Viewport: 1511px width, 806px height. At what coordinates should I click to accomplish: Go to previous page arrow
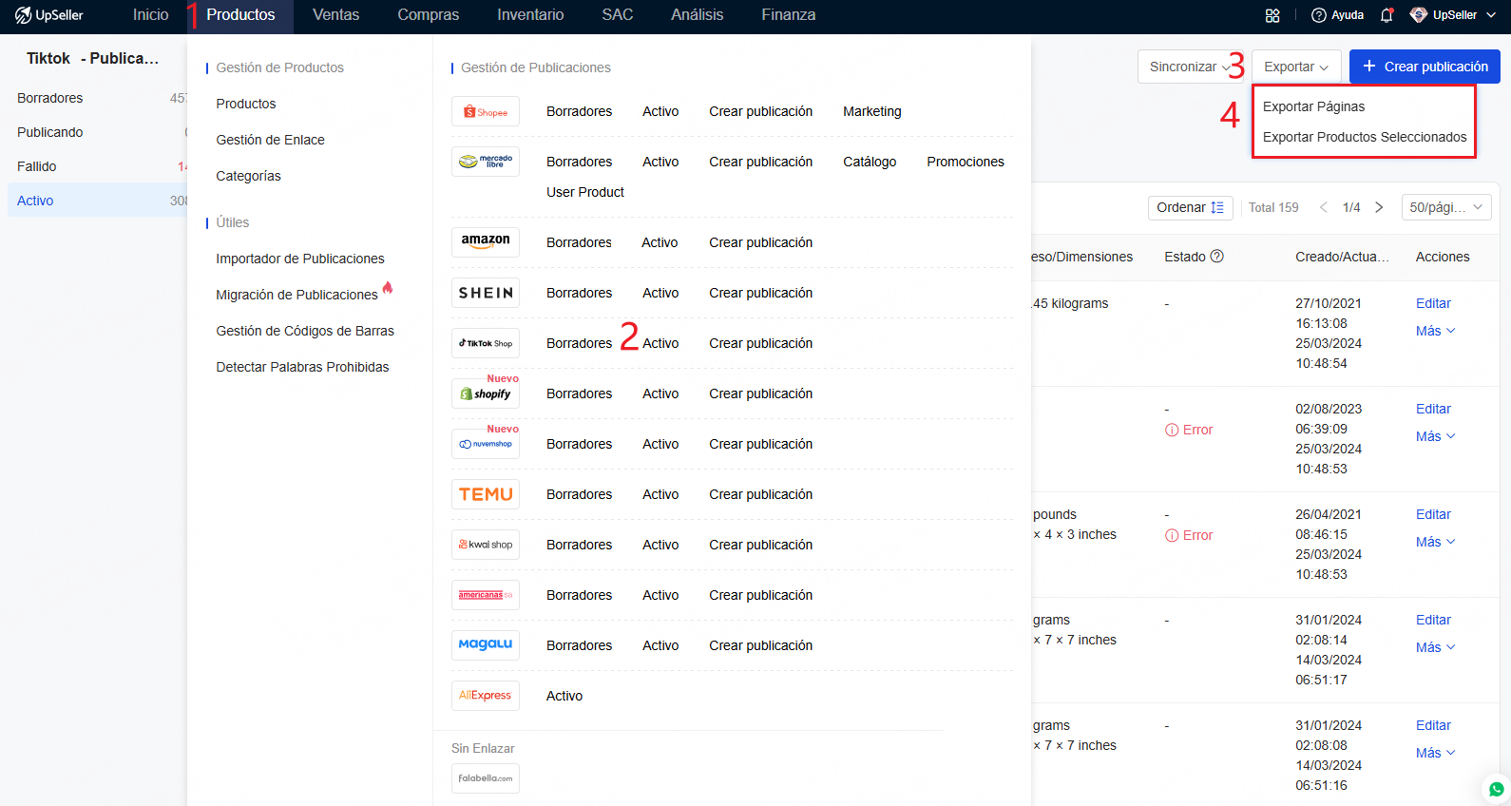1324,207
